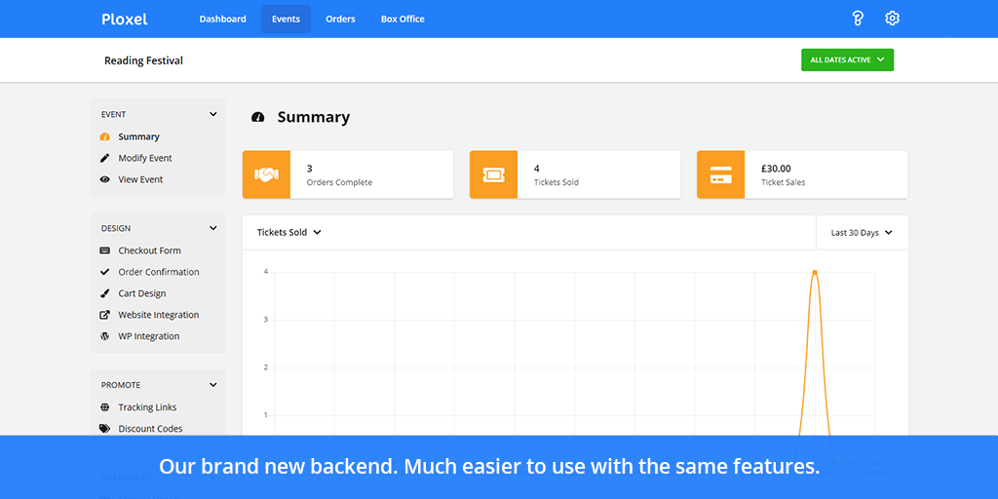Click the 3 Orders Complete card
The image size is (998, 499).
click(x=348, y=174)
